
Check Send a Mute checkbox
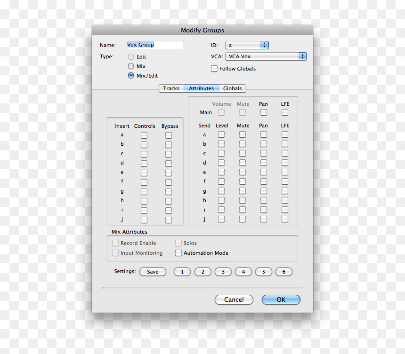(x=242, y=134)
